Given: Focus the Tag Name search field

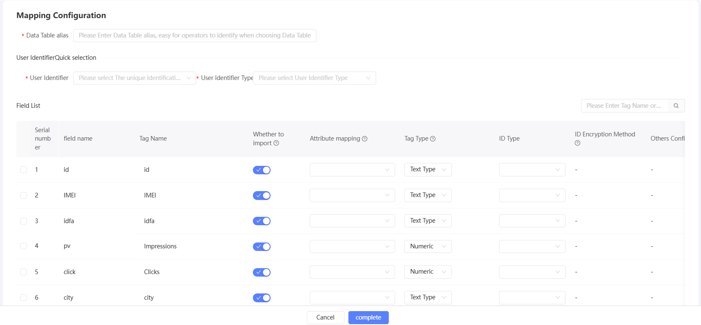Looking at the screenshot, I should (x=624, y=106).
